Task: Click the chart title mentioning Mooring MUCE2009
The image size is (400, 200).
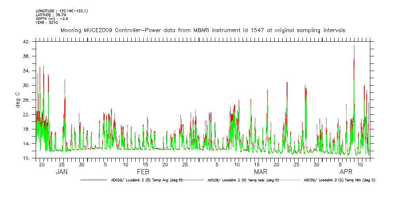Action: coord(203,31)
